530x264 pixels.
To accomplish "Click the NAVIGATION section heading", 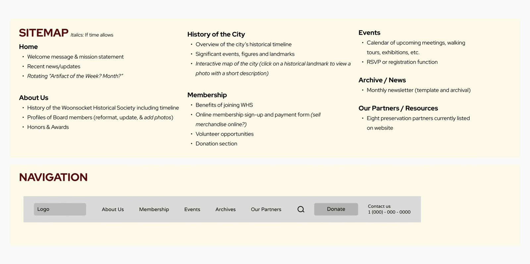I will tap(53, 177).
